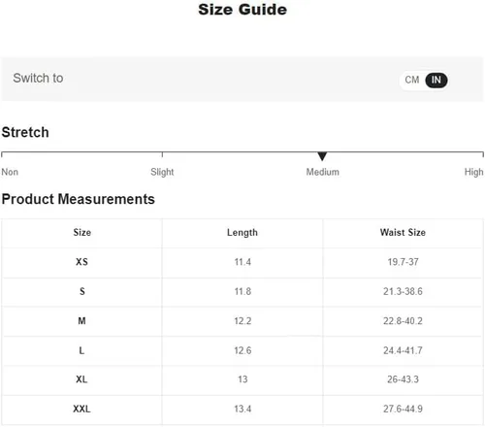Viewport: 485px width, 427px height.
Task: Click the Non stretch label
Action: [10, 172]
